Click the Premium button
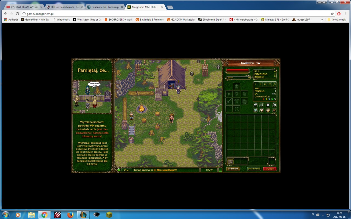Image resolution: width=351 pixels, height=219 pixels. click(233, 169)
